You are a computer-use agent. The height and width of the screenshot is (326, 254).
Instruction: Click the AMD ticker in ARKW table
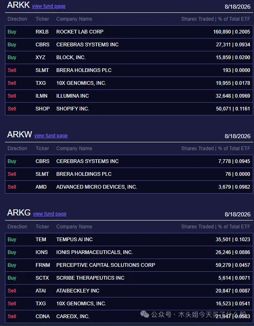[41, 187]
